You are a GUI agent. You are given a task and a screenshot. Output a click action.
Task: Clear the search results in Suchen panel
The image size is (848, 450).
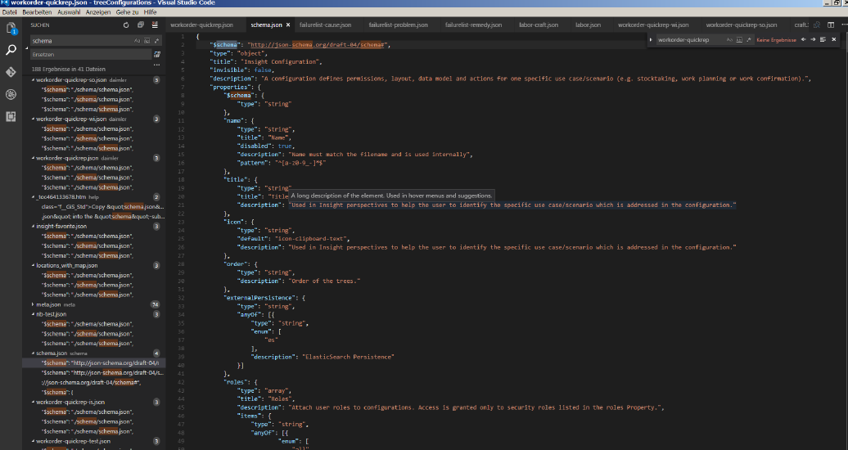(155, 25)
